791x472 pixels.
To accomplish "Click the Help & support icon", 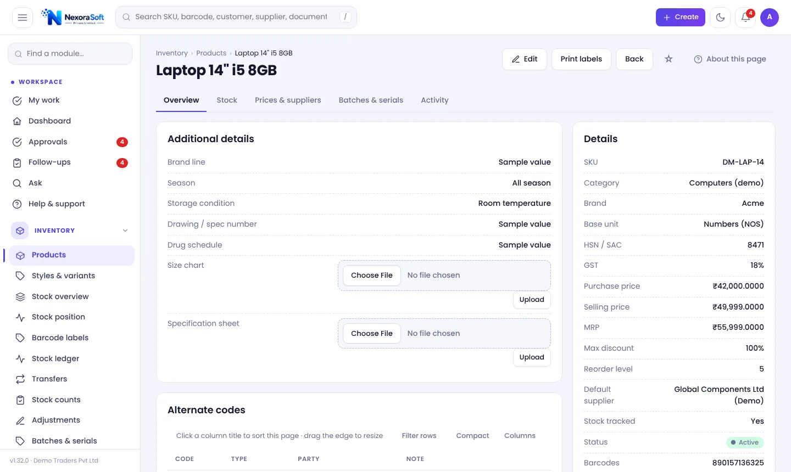I will pyautogui.click(x=17, y=204).
